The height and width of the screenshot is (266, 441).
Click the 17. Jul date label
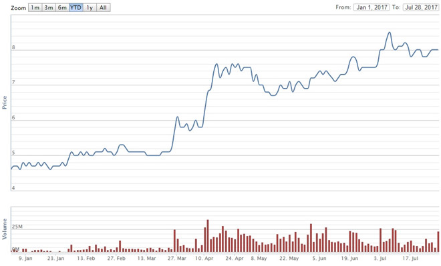pyautogui.click(x=410, y=259)
